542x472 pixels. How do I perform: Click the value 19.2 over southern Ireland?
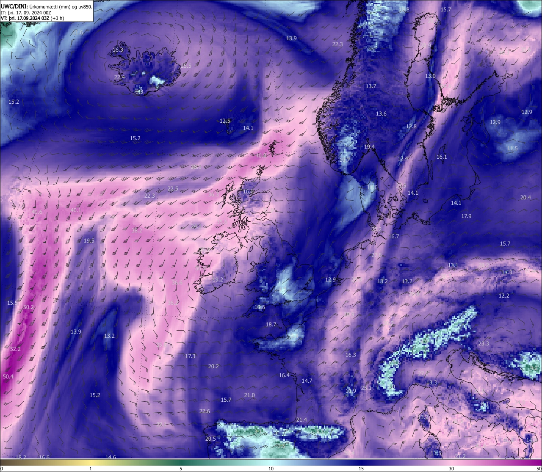[218, 279]
